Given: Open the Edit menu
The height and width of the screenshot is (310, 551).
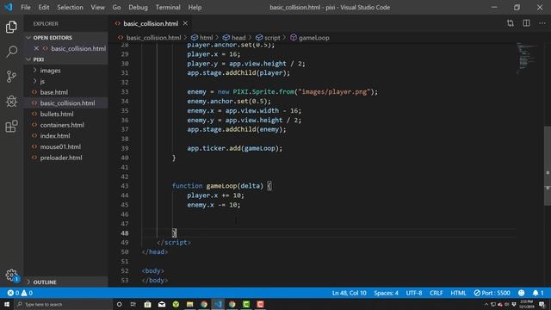Looking at the screenshot, I should pyautogui.click(x=44, y=7).
